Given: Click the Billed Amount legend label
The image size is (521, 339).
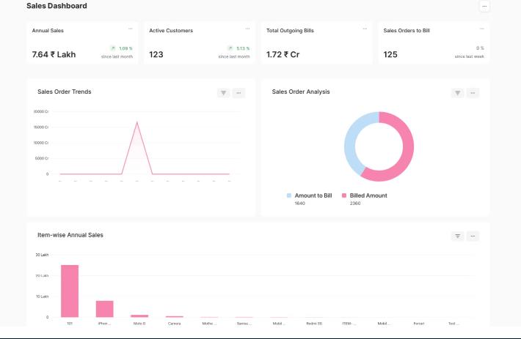Looking at the screenshot, I should (x=368, y=195).
